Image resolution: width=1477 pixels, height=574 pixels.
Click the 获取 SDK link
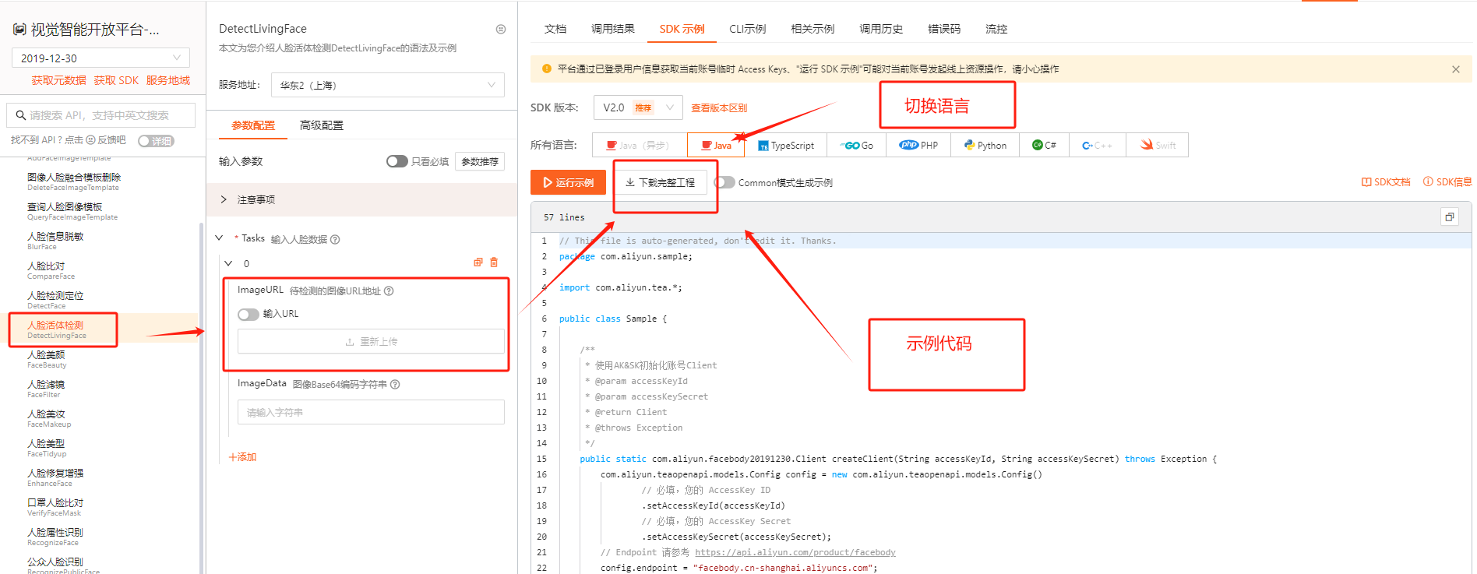click(116, 80)
